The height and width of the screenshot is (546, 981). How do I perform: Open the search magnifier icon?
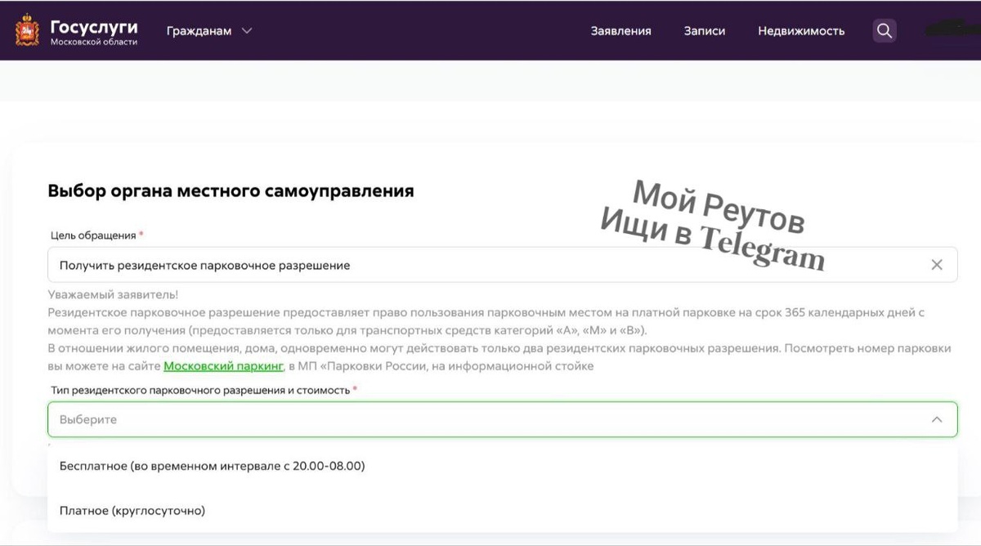pyautogui.click(x=884, y=31)
